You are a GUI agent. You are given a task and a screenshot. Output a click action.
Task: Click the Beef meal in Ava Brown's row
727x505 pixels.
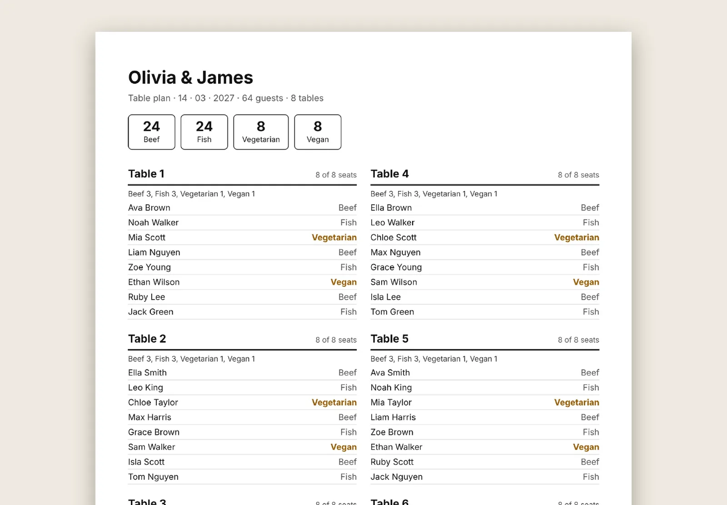[x=348, y=208]
